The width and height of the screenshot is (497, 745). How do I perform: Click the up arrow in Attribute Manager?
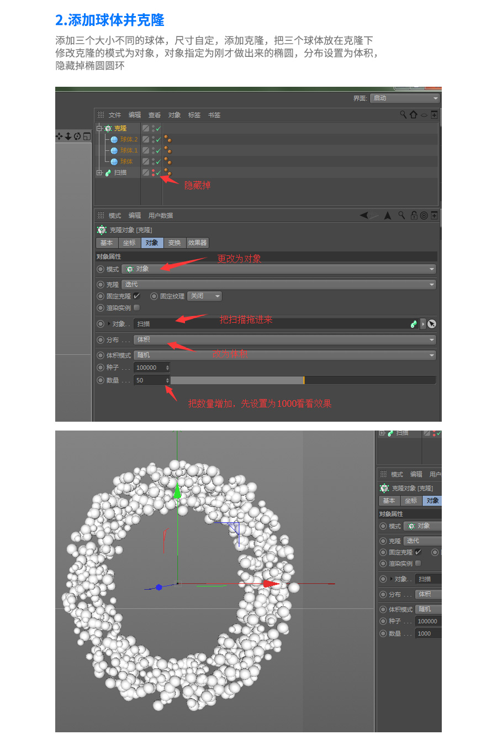[388, 216]
